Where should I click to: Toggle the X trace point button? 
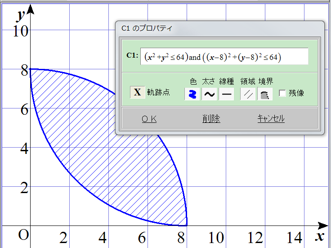tap(137, 92)
